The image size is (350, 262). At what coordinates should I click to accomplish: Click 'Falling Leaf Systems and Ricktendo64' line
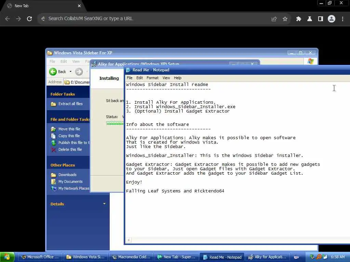point(175,191)
